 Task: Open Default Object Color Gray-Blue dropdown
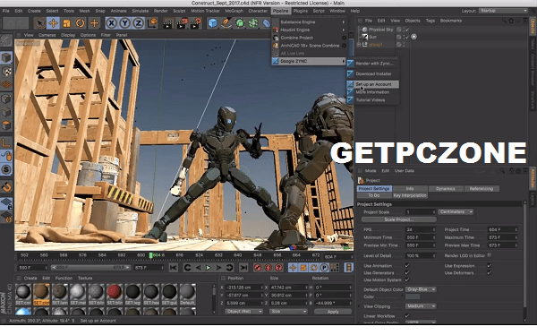pos(421,289)
